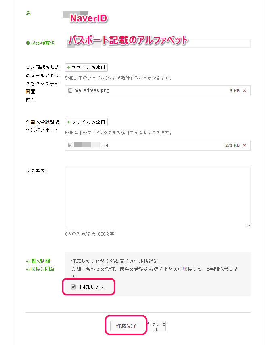Select the mailadress.png file row
Screen dimensions: 272x345
click(x=158, y=90)
